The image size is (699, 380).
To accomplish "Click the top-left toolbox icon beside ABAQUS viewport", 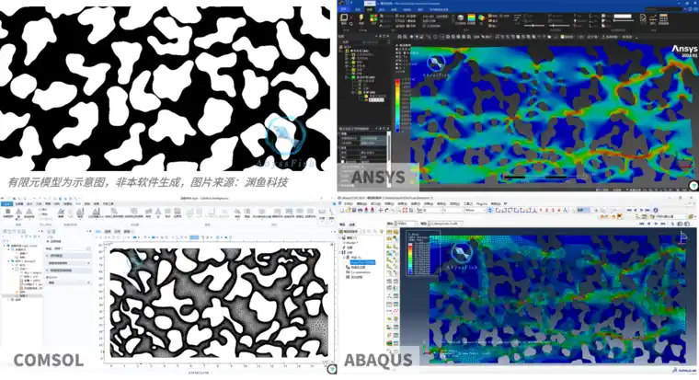I will tap(389, 232).
